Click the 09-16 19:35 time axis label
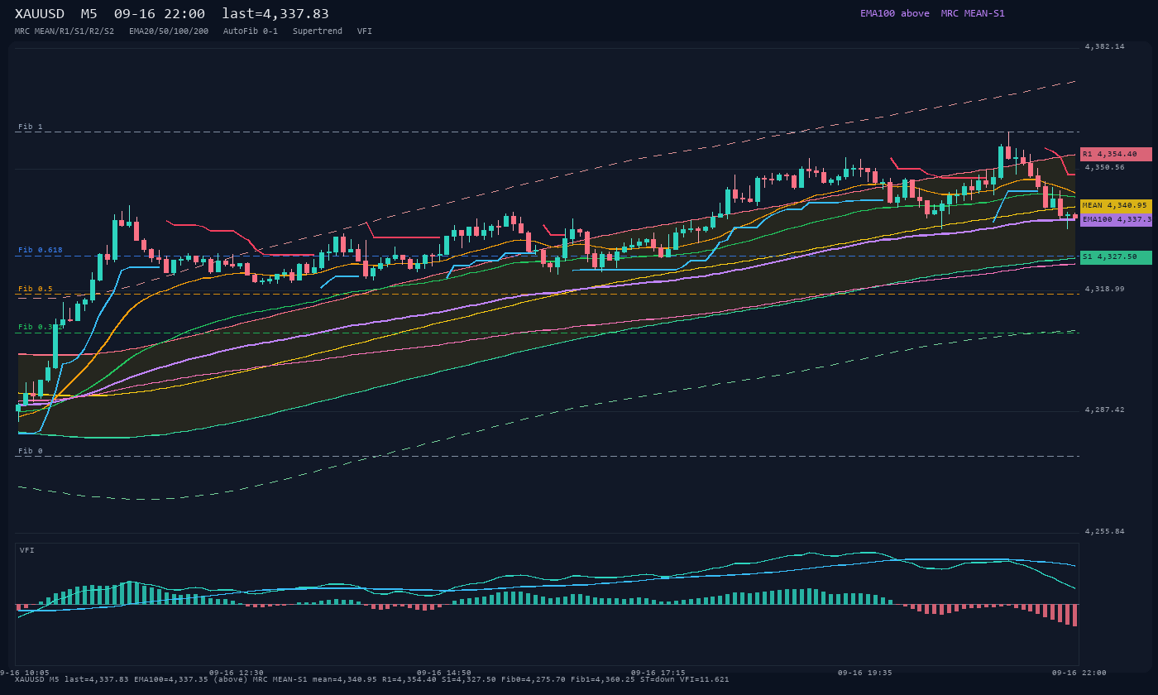 [865, 673]
